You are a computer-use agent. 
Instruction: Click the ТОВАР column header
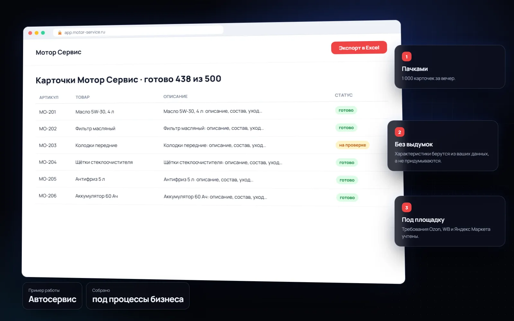point(83,97)
